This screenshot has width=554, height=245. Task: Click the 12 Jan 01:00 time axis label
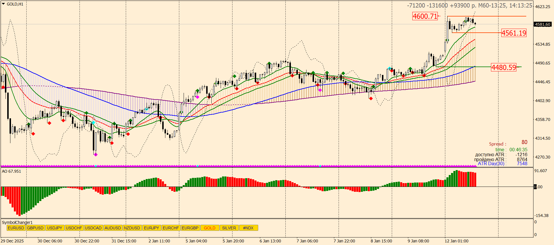457,241
